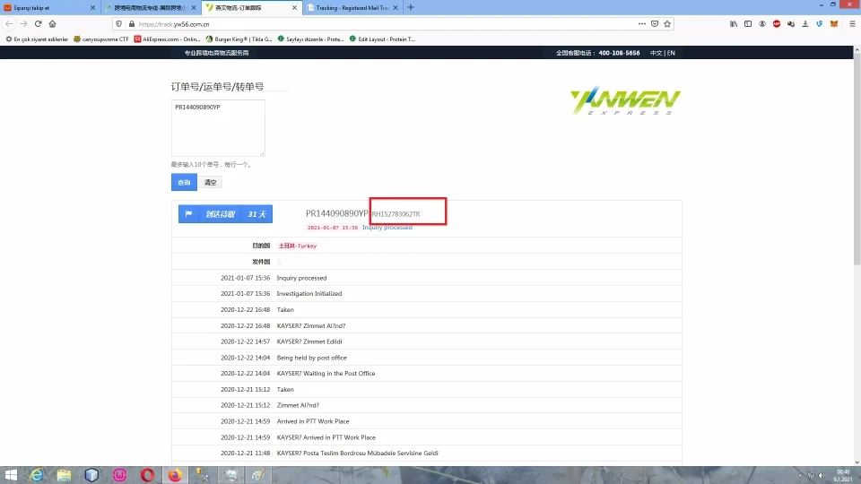This screenshot has height=484, width=861.
Task: Select the Arrived in PTT Work Place row
Action: tap(427, 421)
